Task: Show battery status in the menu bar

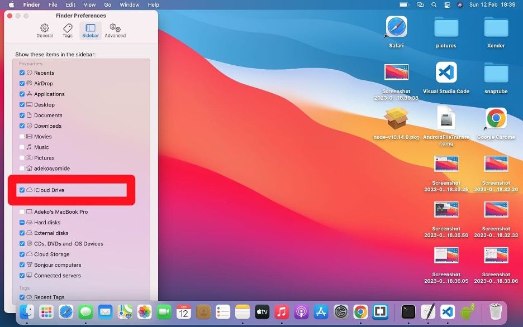Action: click(x=404, y=4)
